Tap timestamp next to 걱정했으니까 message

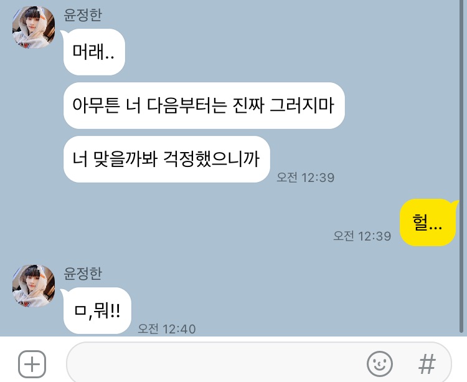[305, 178]
